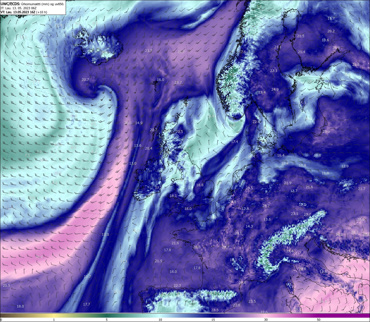Click the 21.1 value label
Image resolution: width=370 pixels, height=322 pixels.
[278, 47]
